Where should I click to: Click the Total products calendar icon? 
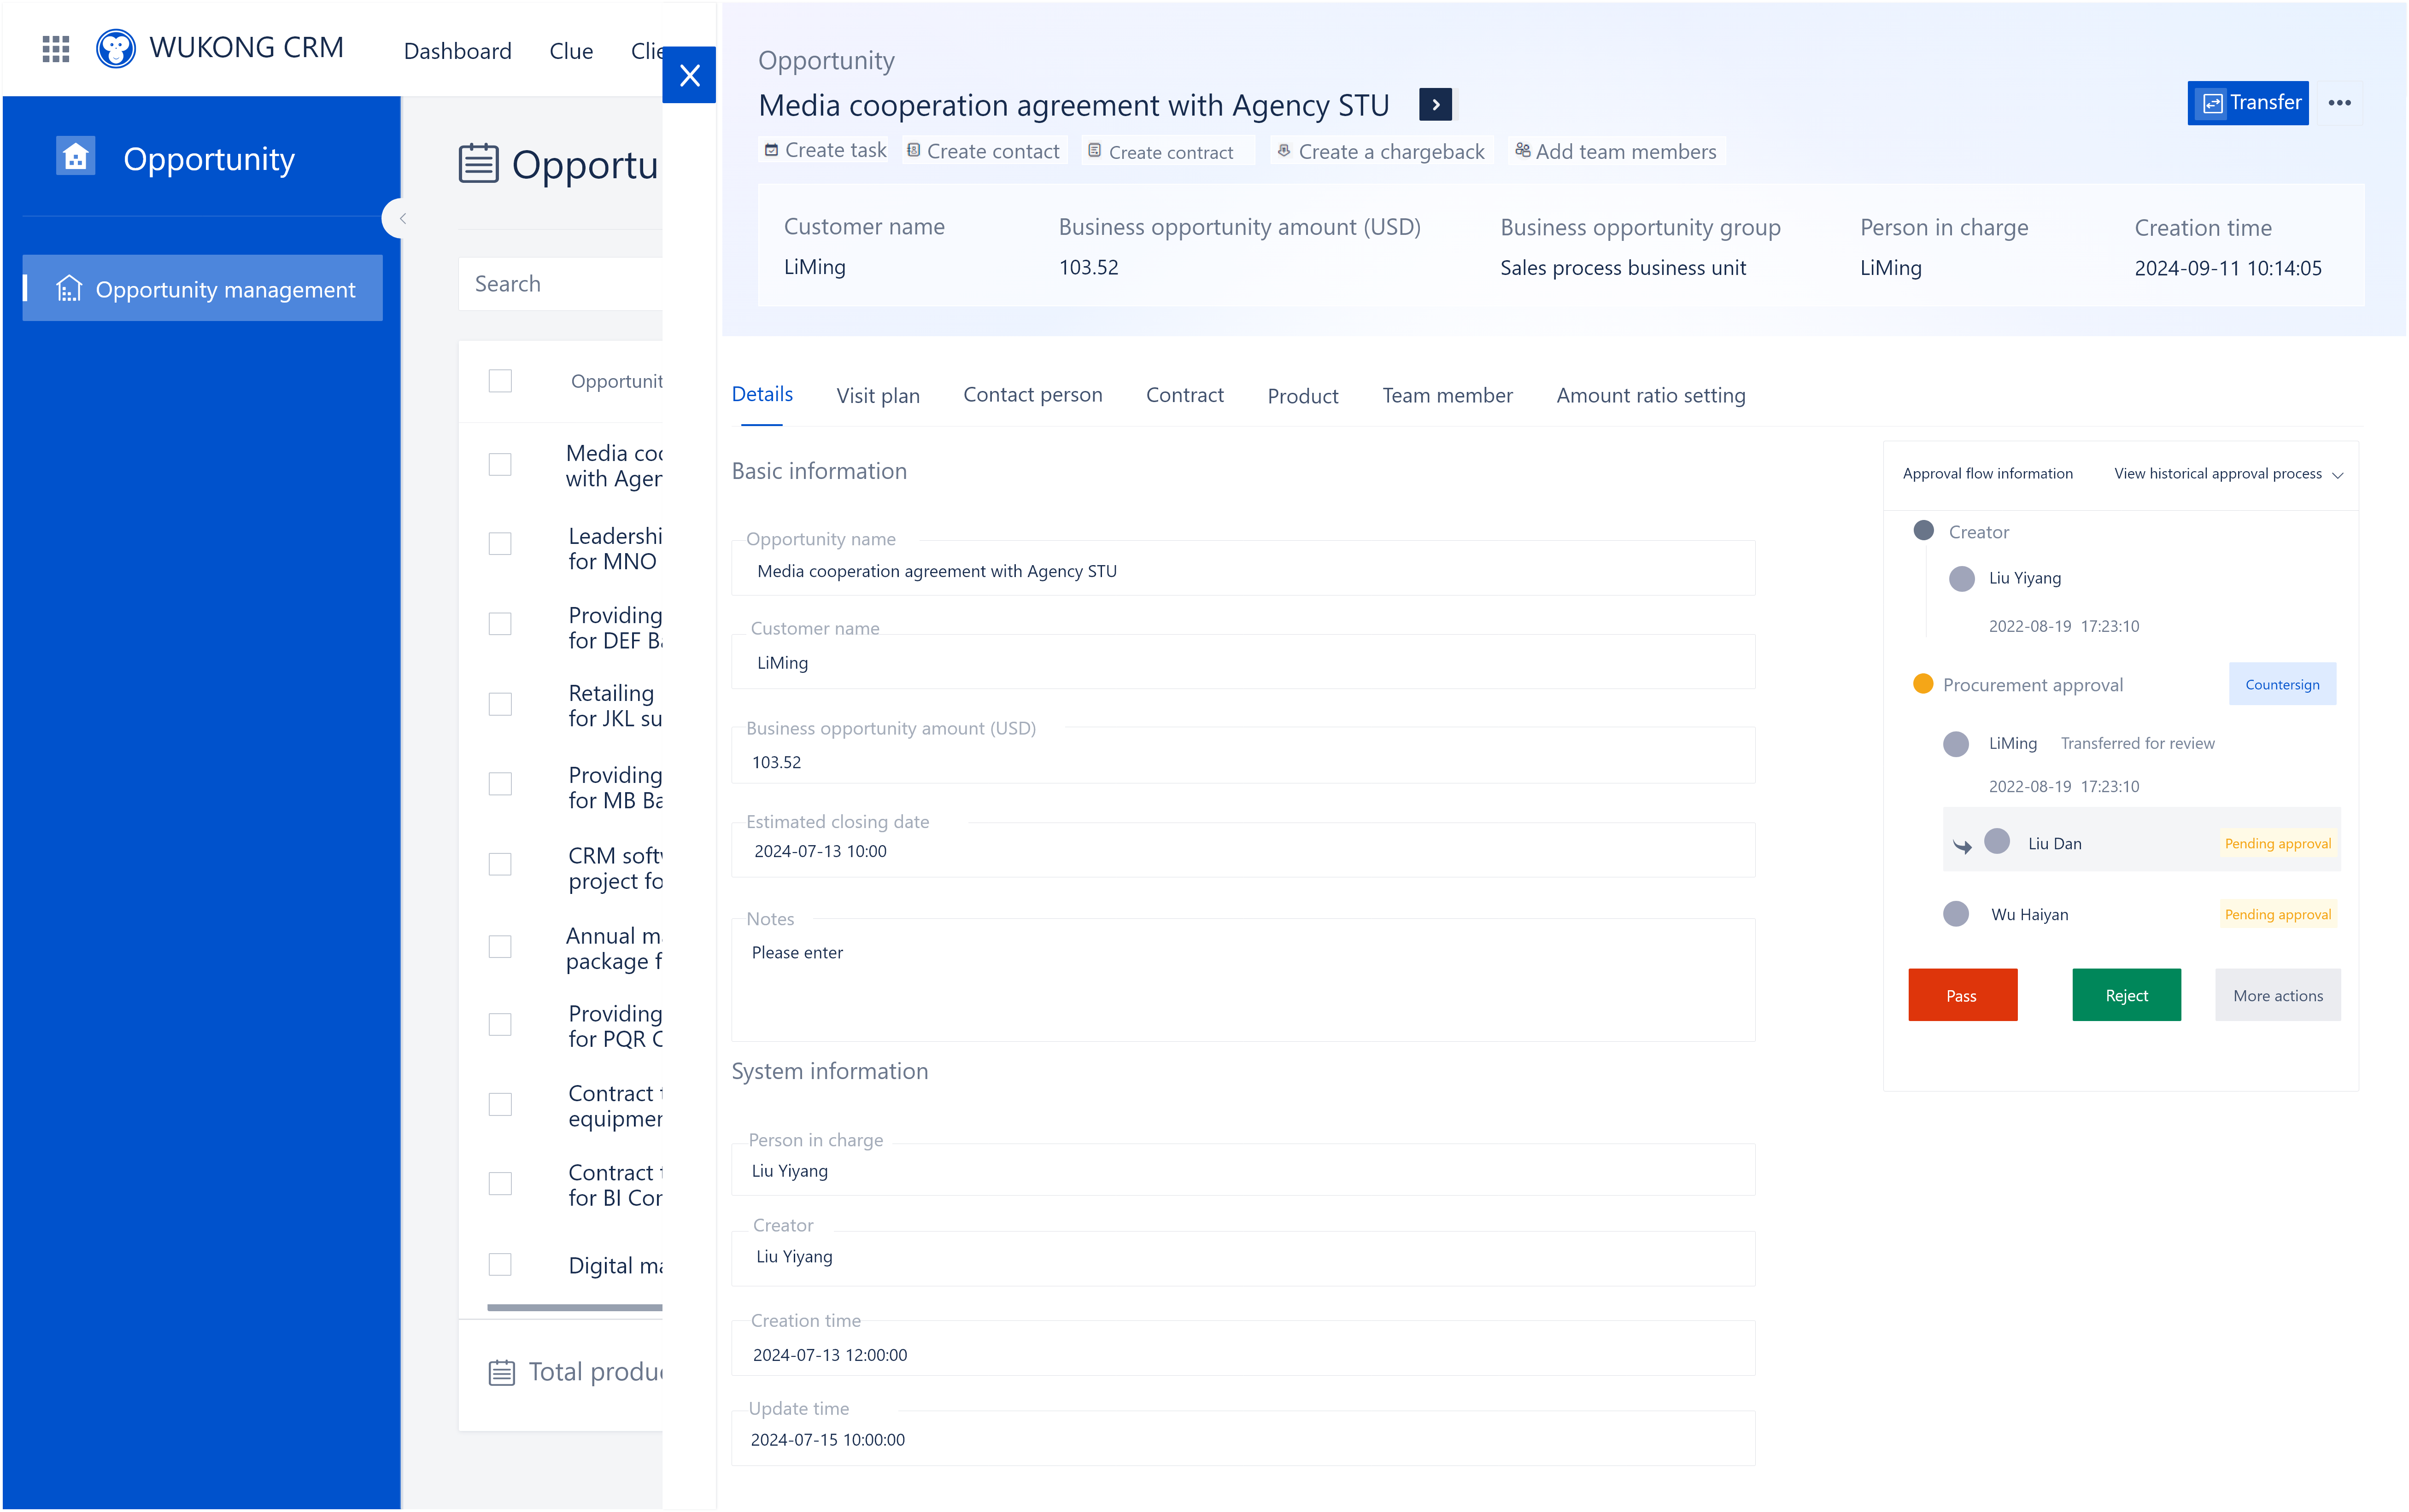pyautogui.click(x=502, y=1372)
